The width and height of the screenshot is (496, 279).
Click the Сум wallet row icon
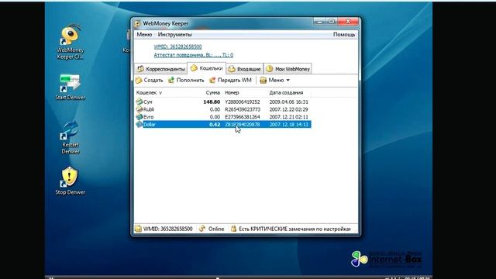(x=139, y=102)
